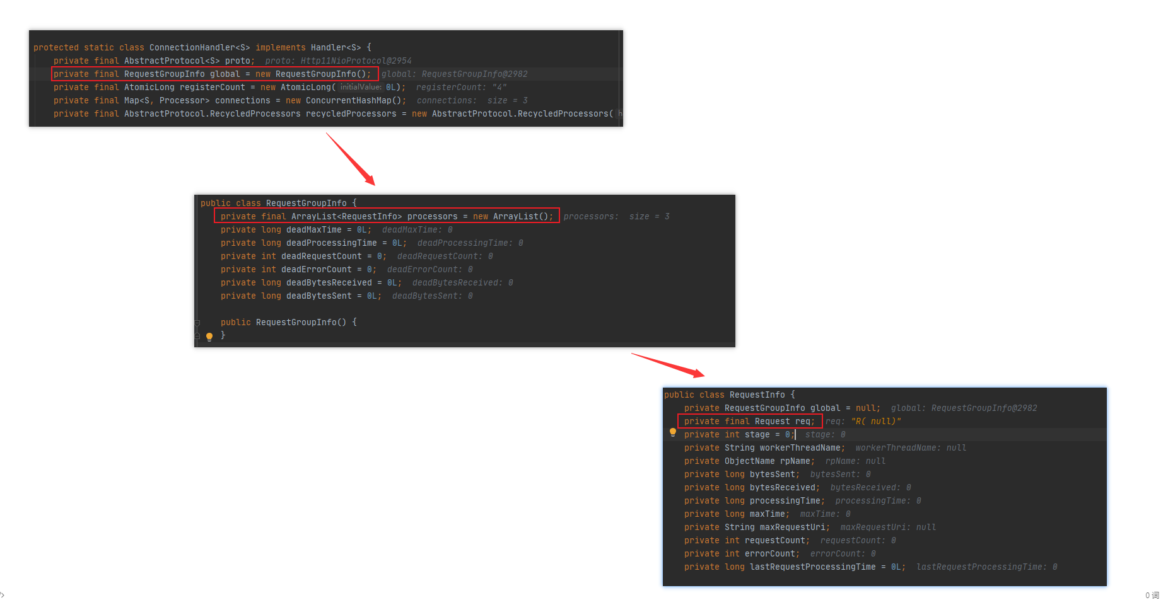Click the 'private int stage = 0;' line
The height and width of the screenshot is (600, 1168).
(x=740, y=434)
